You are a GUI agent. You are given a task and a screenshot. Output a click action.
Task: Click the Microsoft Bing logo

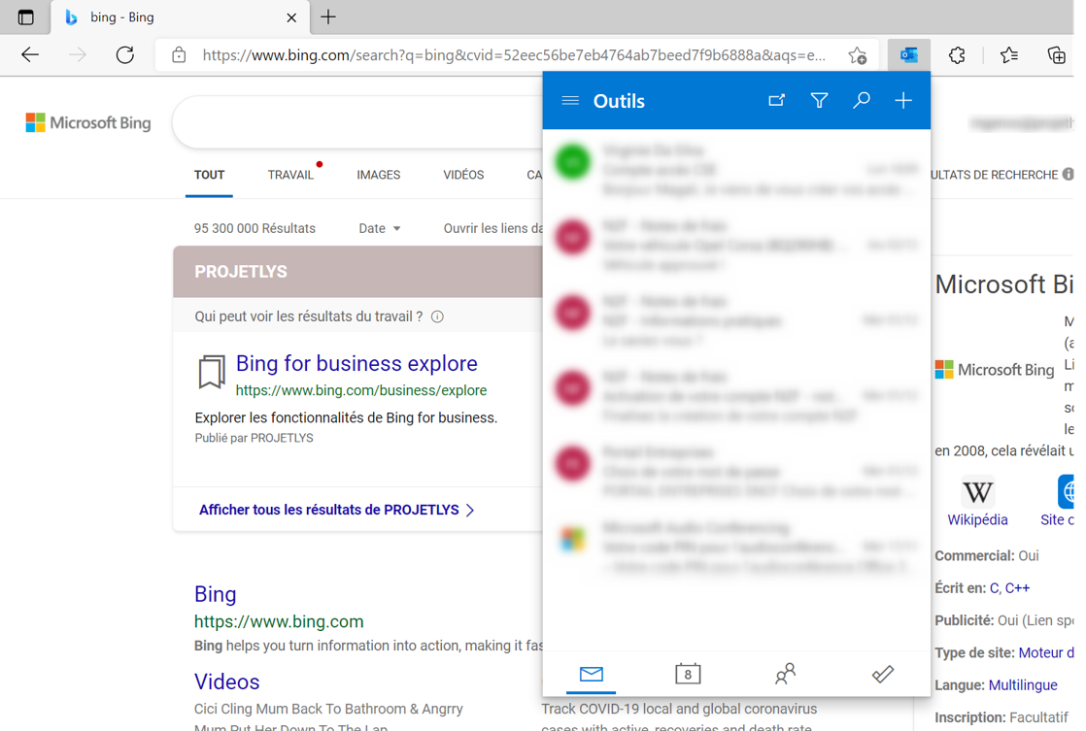[88, 123]
